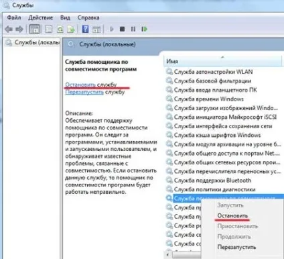The height and width of the screenshot is (259, 284).
Task: Open the Действие menu
Action: click(x=40, y=17)
